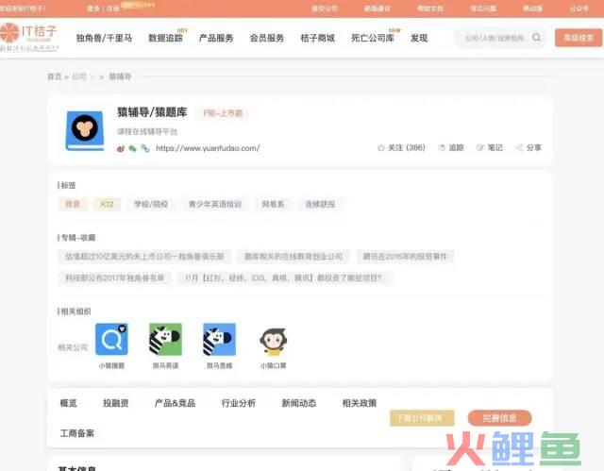Switch to the 概览 tab

(69, 403)
